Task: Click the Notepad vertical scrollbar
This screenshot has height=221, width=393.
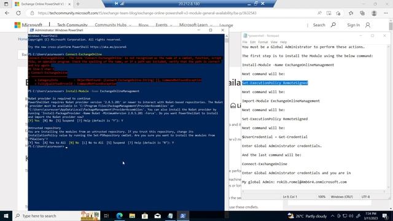Action: click(x=389, y=117)
